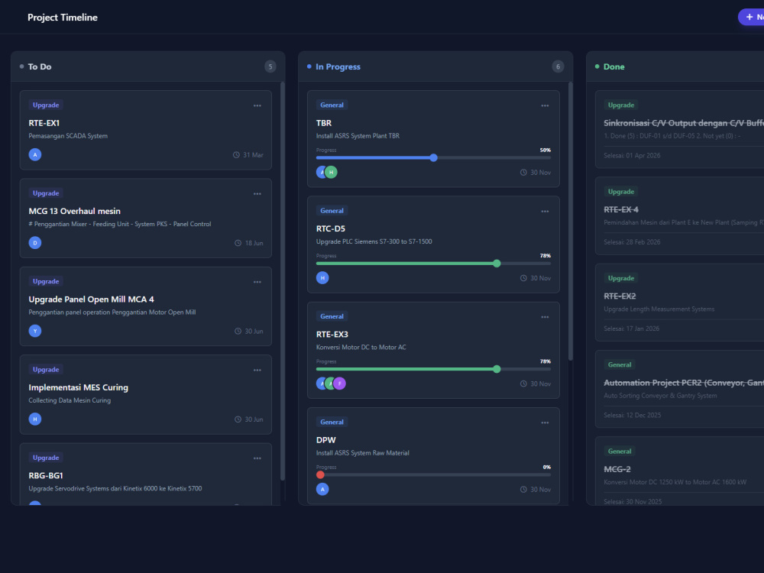Click clock icon on Upgrade Panel Open Mill card
Image resolution: width=764 pixels, height=573 pixels.
[x=238, y=332]
